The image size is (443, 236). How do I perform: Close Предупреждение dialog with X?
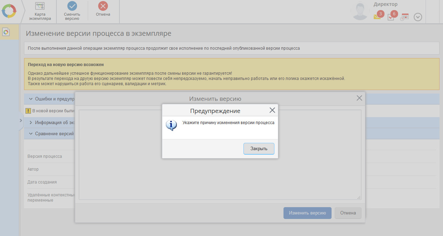click(272, 111)
